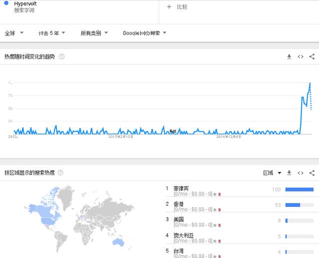This screenshot has height=258, width=319.
Task: Click the star icon under 台湾
Action: [x=215, y=257]
